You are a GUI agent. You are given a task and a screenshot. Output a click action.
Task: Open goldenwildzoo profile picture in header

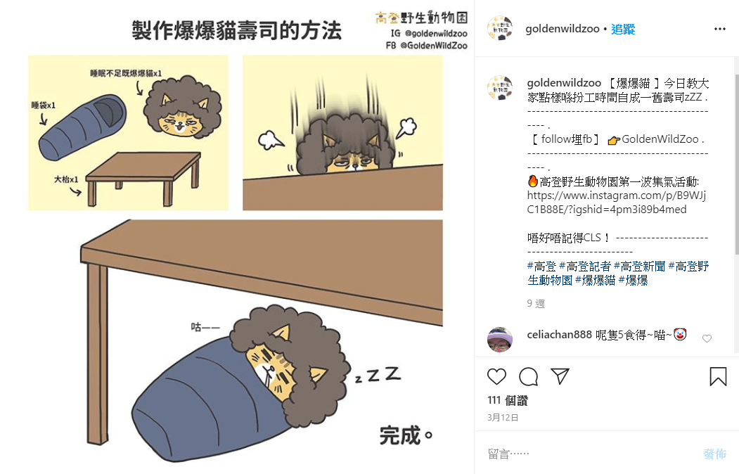click(499, 28)
